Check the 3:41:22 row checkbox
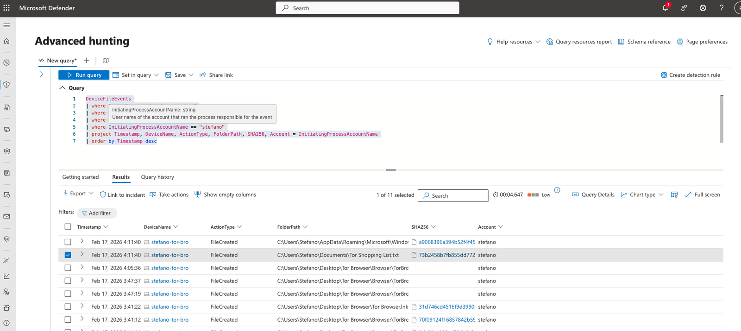Image resolution: width=741 pixels, height=331 pixels. tap(68, 307)
